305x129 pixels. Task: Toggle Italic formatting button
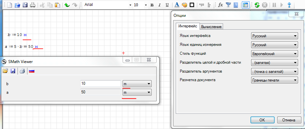160,5
